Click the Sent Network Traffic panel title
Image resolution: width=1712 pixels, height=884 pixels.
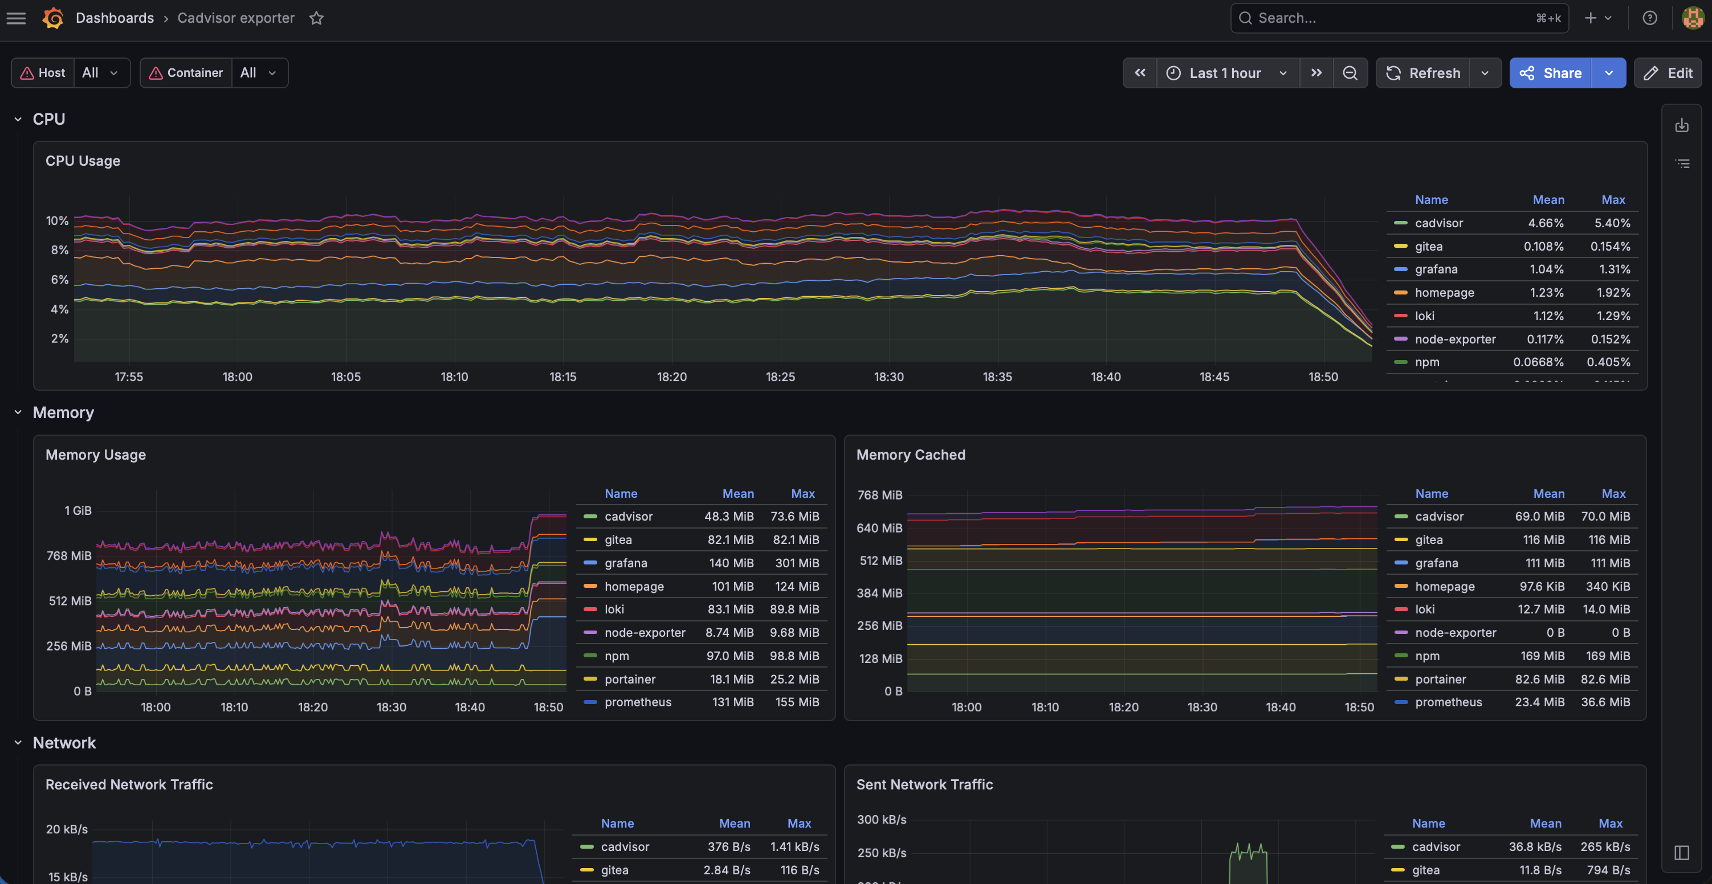[924, 784]
